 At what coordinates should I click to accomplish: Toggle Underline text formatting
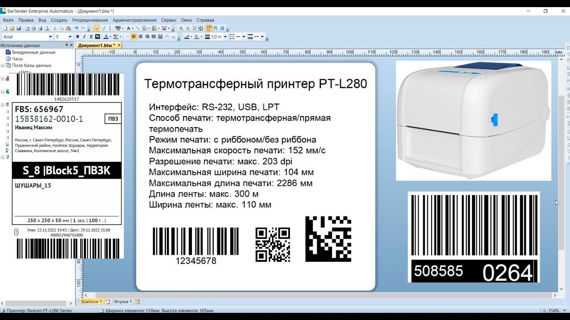(x=91, y=36)
